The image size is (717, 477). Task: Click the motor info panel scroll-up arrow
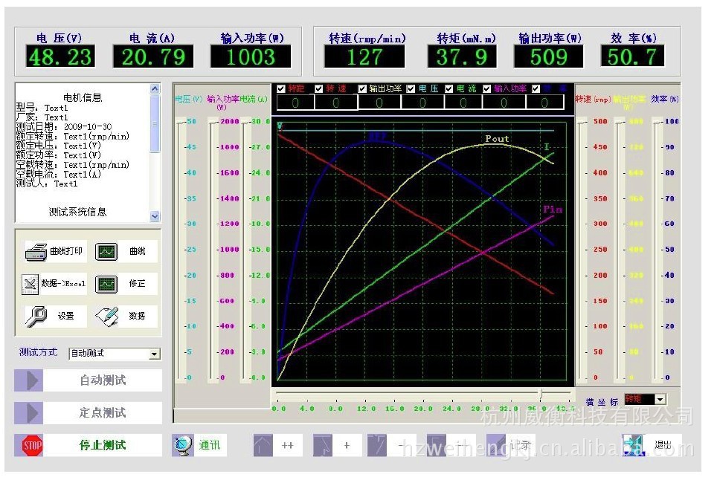(x=155, y=89)
